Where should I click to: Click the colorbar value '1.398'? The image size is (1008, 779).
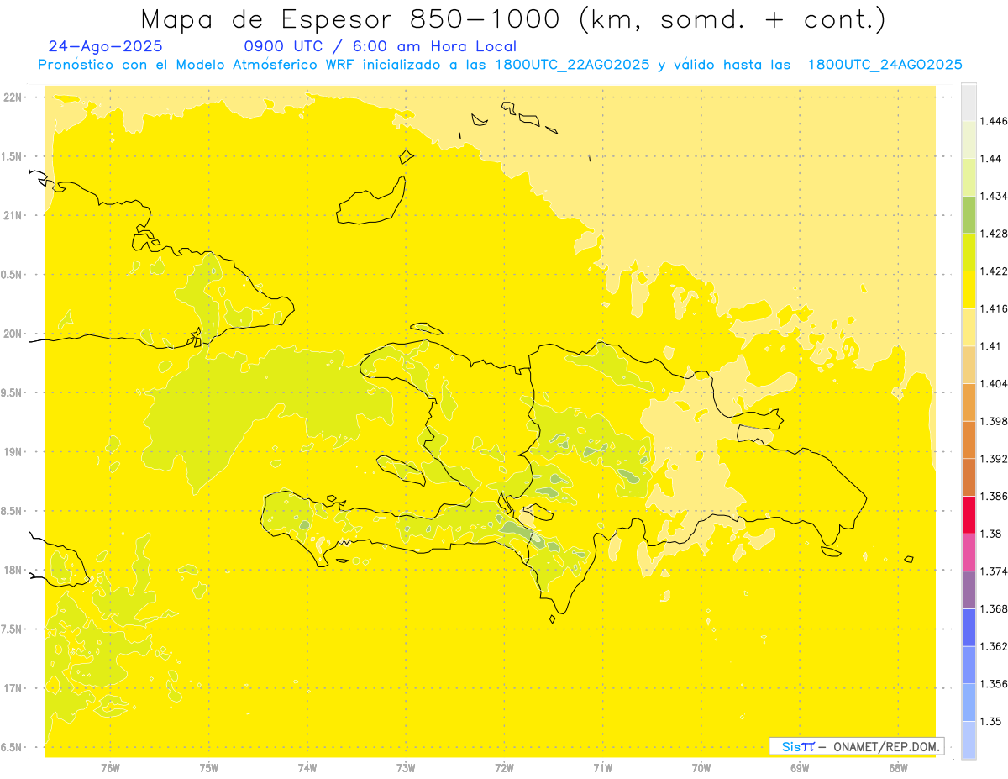click(995, 421)
